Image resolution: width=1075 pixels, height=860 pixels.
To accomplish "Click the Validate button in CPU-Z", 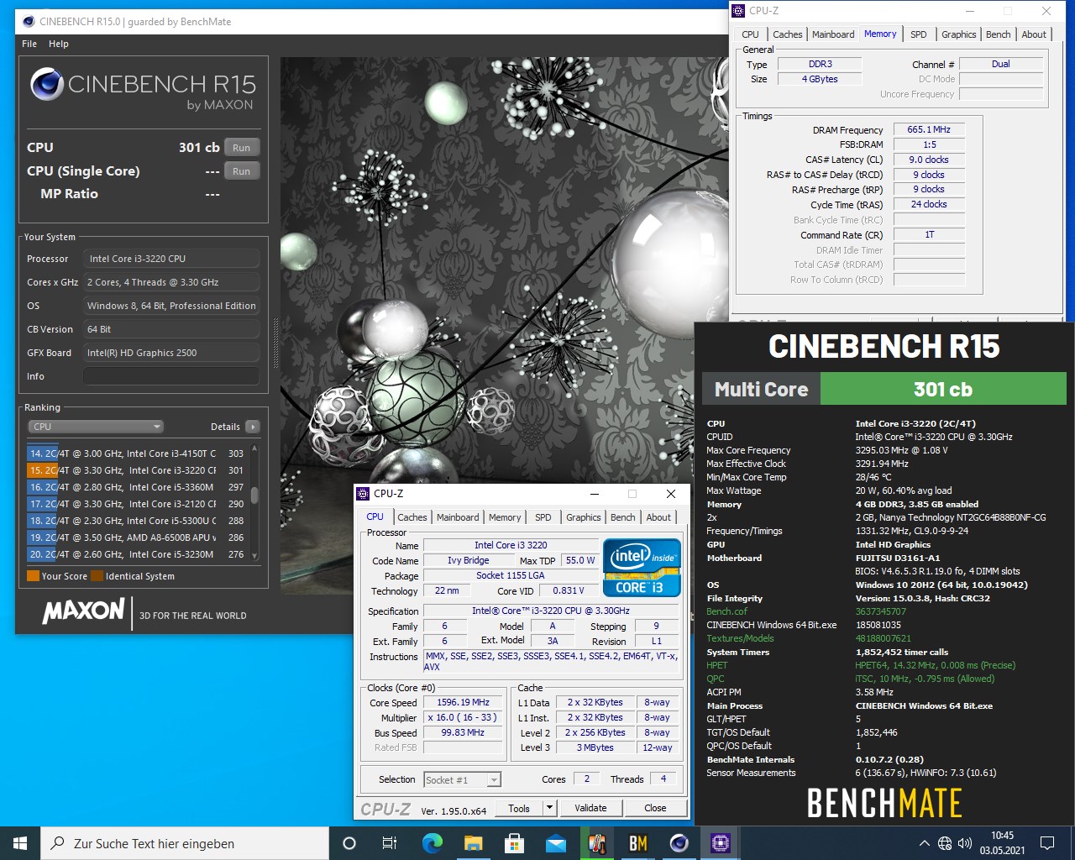I will pyautogui.click(x=590, y=808).
